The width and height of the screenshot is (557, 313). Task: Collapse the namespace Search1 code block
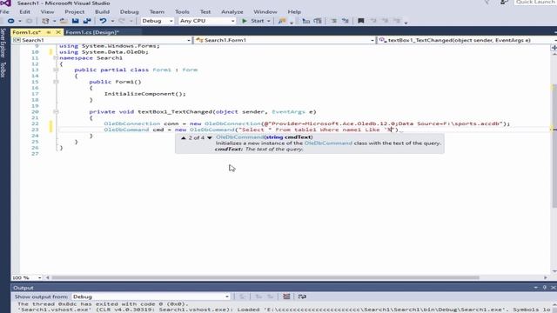[56, 58]
